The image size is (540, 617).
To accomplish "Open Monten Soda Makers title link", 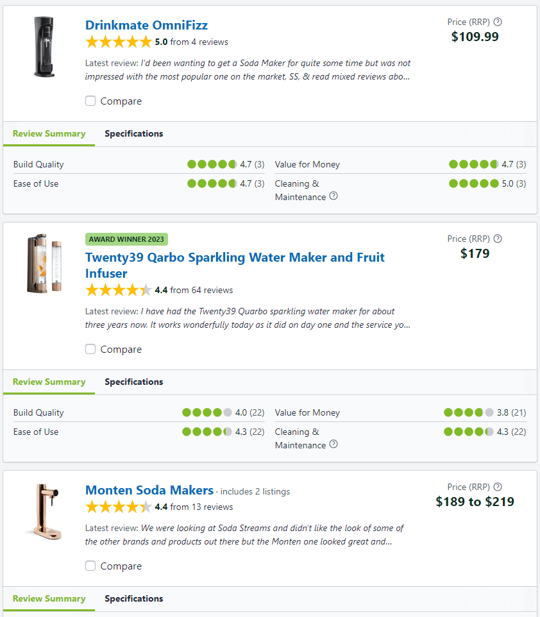I will [x=149, y=491].
